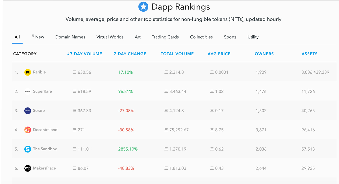The image size is (339, 184).
Task: Open the Rarible dapp link
Action: [x=39, y=72]
